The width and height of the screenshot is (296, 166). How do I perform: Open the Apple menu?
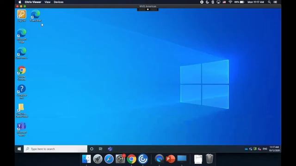(x=19, y=2)
